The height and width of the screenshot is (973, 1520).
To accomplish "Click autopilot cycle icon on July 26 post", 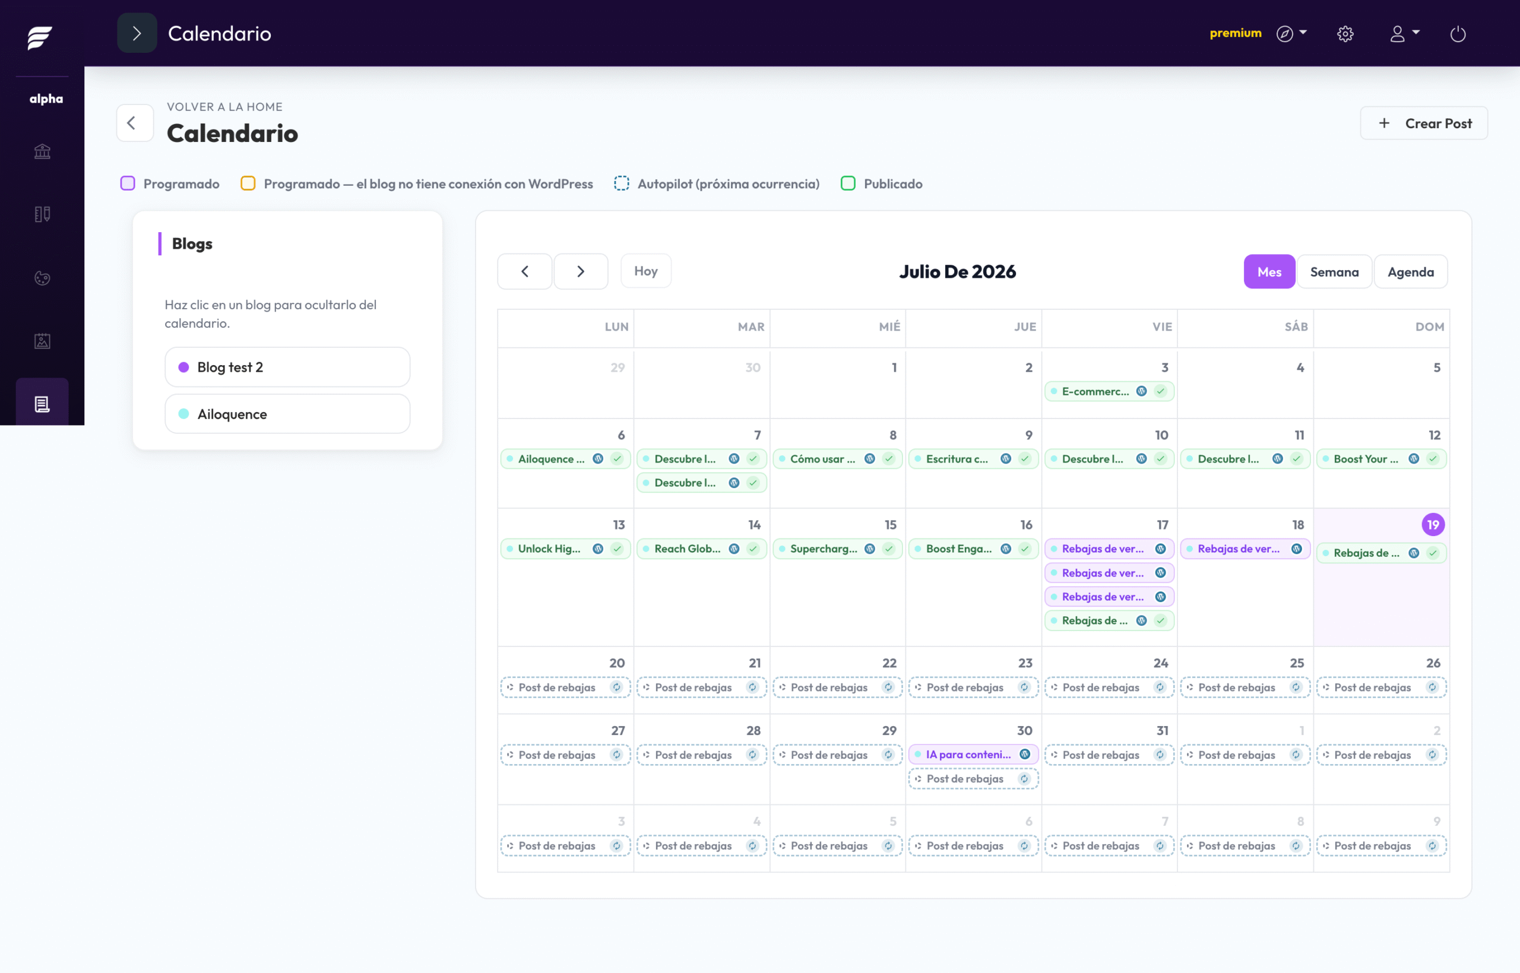I will pos(1432,687).
